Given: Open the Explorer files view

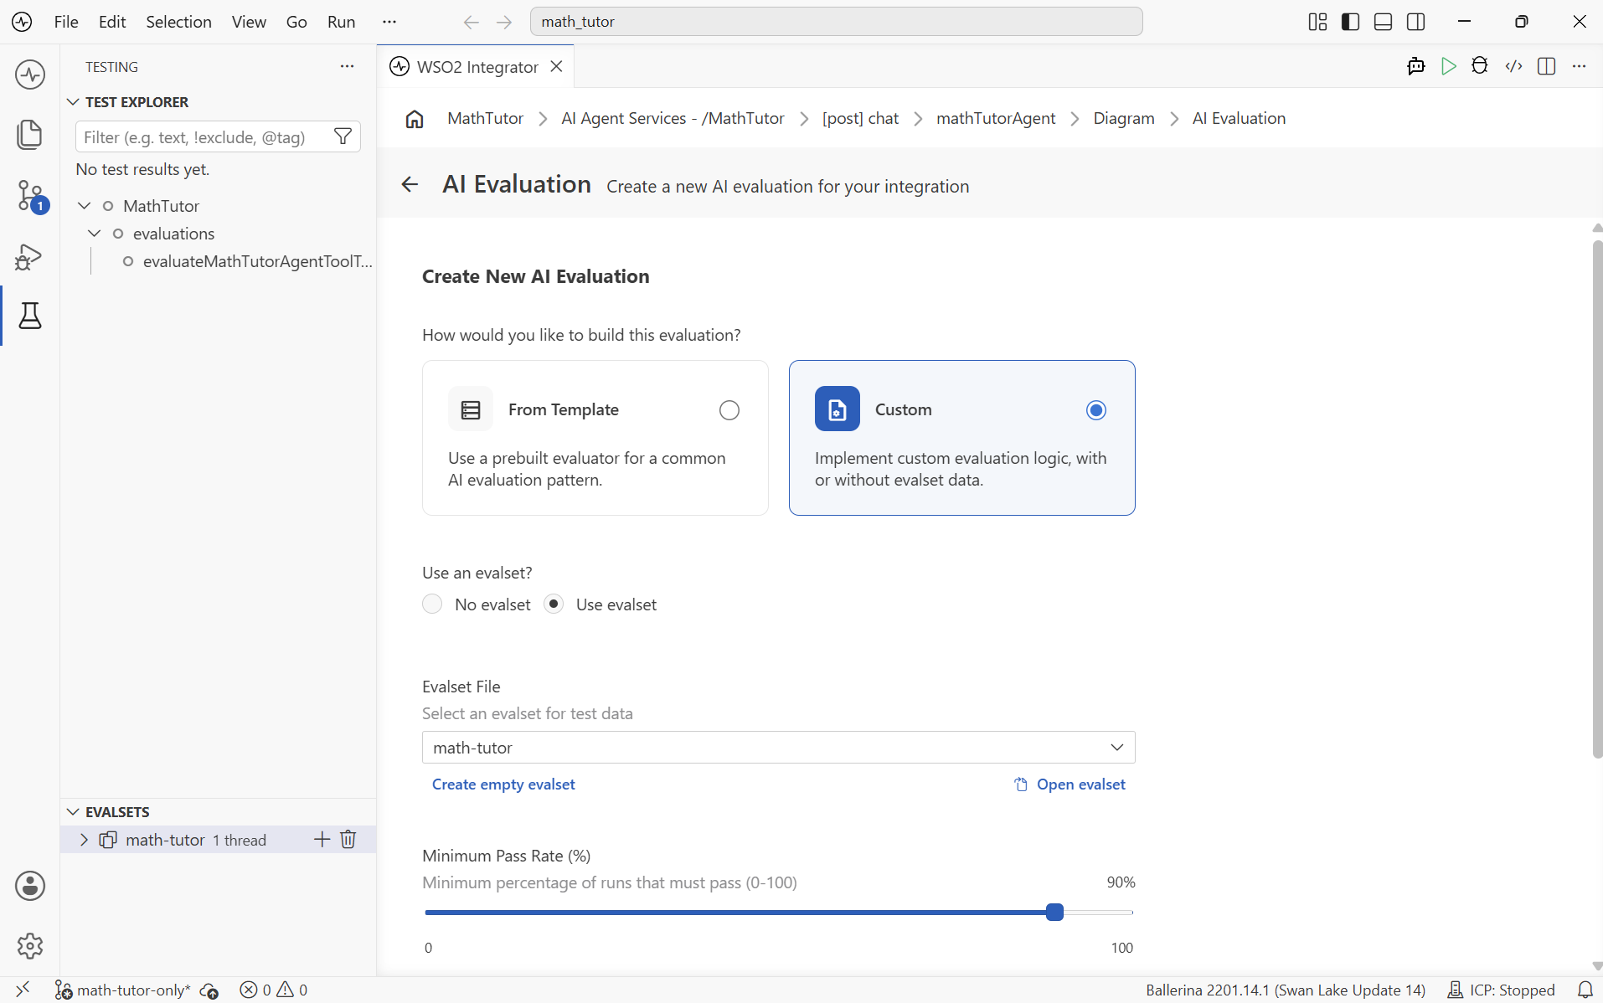Looking at the screenshot, I should (30, 135).
